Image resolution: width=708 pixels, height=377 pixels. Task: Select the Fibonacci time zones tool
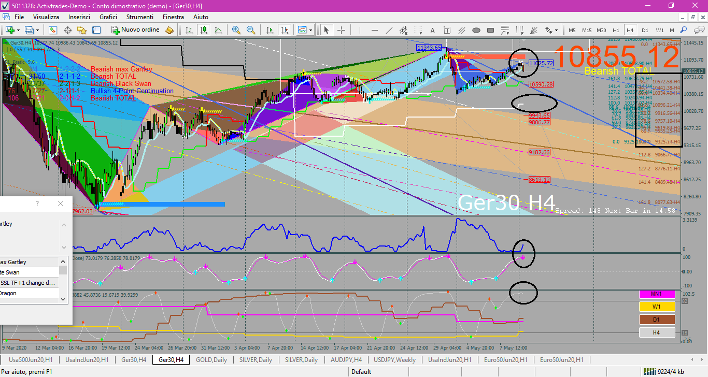click(x=520, y=30)
